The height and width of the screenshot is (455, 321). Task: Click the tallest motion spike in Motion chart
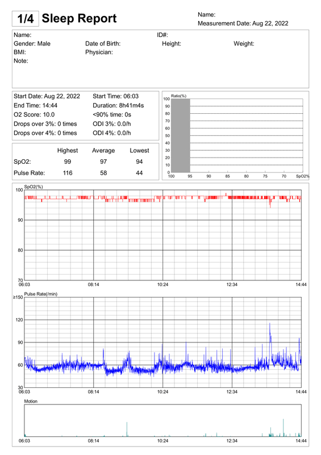284,428
